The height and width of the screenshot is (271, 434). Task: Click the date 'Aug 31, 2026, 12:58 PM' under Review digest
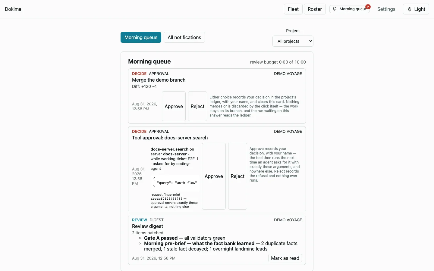154,258
